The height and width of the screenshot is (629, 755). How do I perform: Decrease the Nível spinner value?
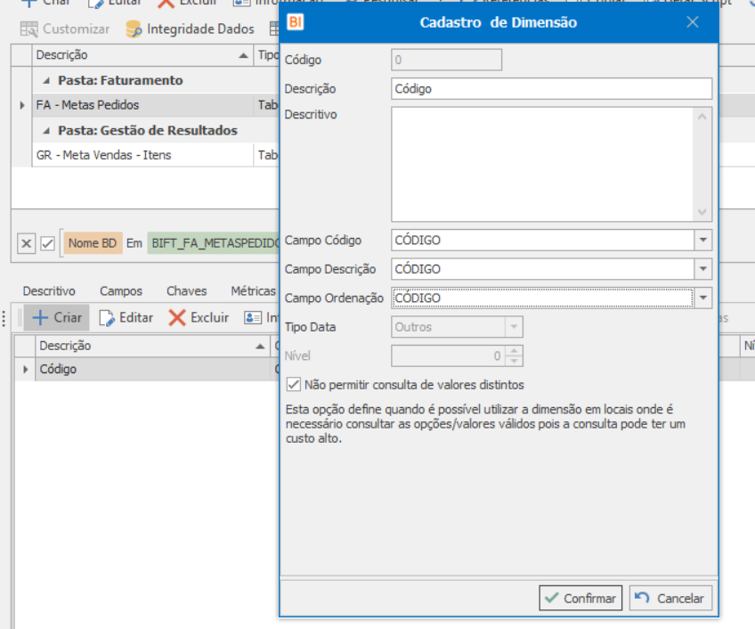tap(514, 361)
